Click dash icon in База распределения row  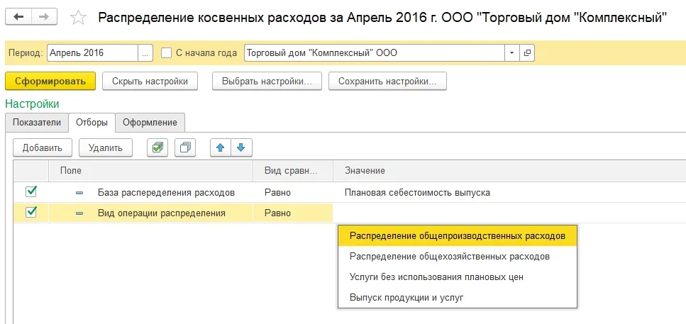79,193
